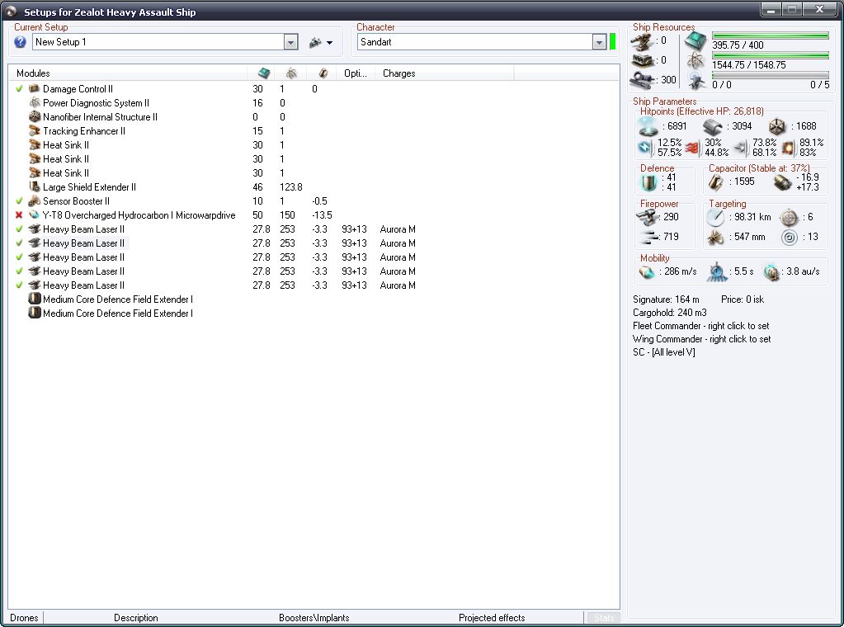Click the Price: 0 isk text
The height and width of the screenshot is (627, 844).
pyautogui.click(x=743, y=299)
